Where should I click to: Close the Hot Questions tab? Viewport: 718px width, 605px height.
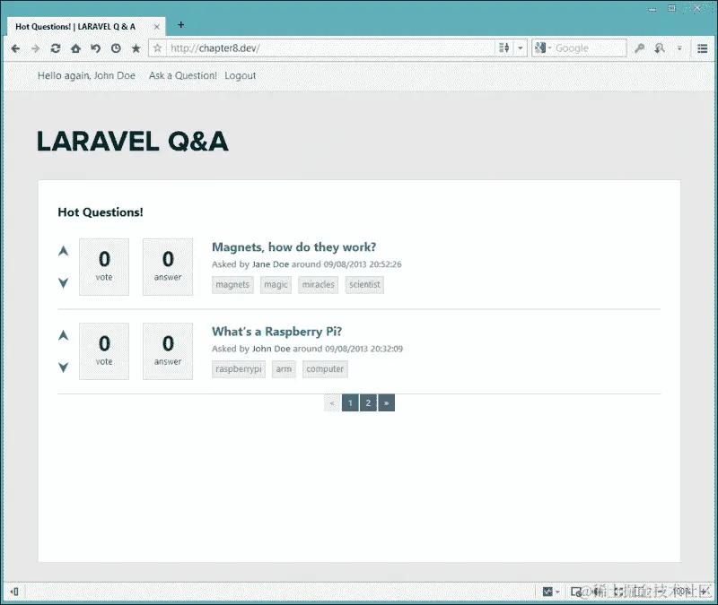point(156,27)
